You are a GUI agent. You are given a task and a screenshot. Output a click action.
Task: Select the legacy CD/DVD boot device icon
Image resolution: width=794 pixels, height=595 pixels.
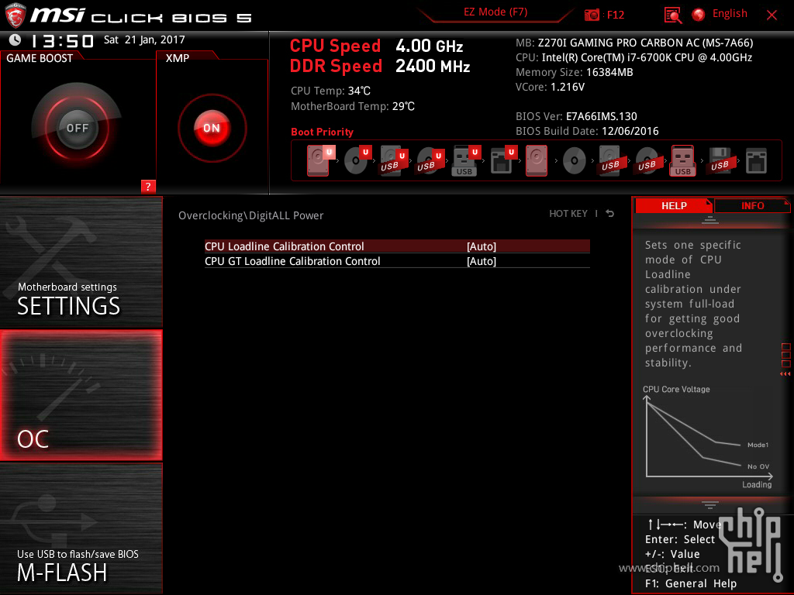[x=575, y=160]
